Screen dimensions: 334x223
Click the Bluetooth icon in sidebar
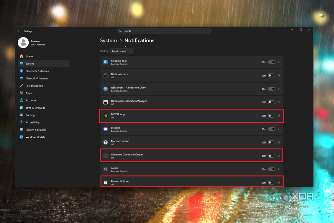[x=21, y=71]
